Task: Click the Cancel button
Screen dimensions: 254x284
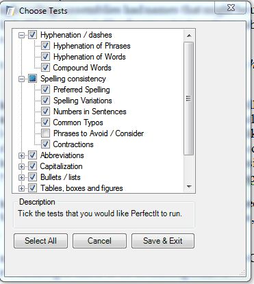Action: click(x=99, y=241)
